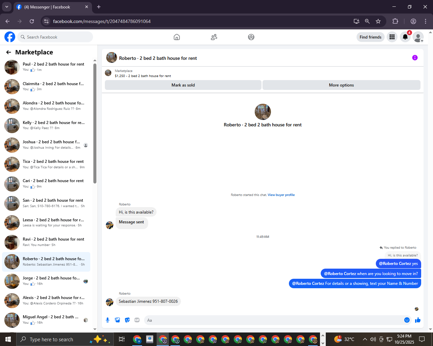
Task: Expand the Chrome tab search dropdown
Action: [x=6, y=7]
